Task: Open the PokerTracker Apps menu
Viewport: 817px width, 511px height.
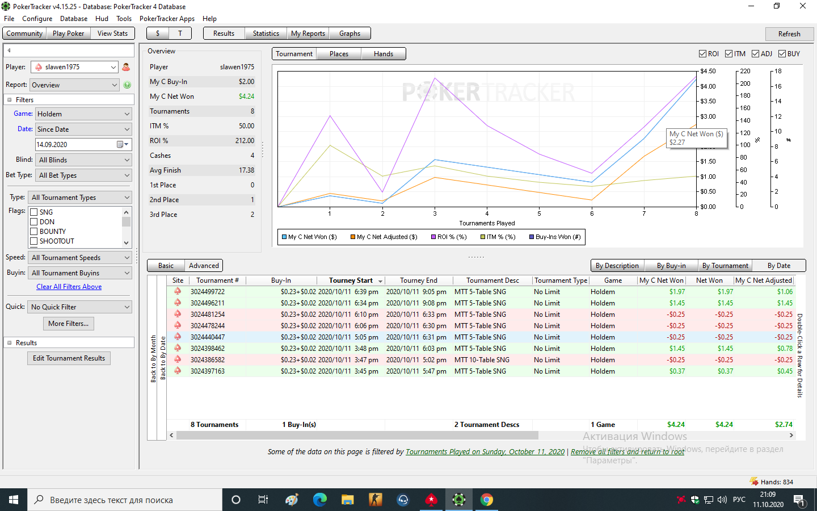Action: click(x=167, y=19)
